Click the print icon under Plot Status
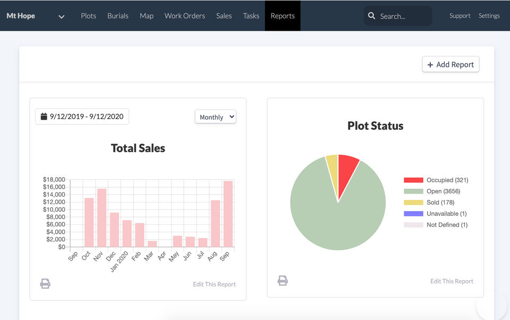The height and width of the screenshot is (320, 510). point(282,280)
